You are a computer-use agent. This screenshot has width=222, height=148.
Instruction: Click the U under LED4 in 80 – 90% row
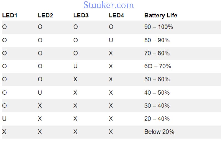coord(111,40)
